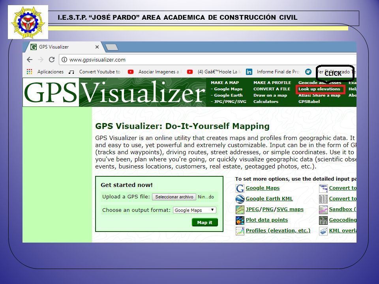379x284 pixels.
Task: Click Look up elevations link
Action: coord(319,89)
